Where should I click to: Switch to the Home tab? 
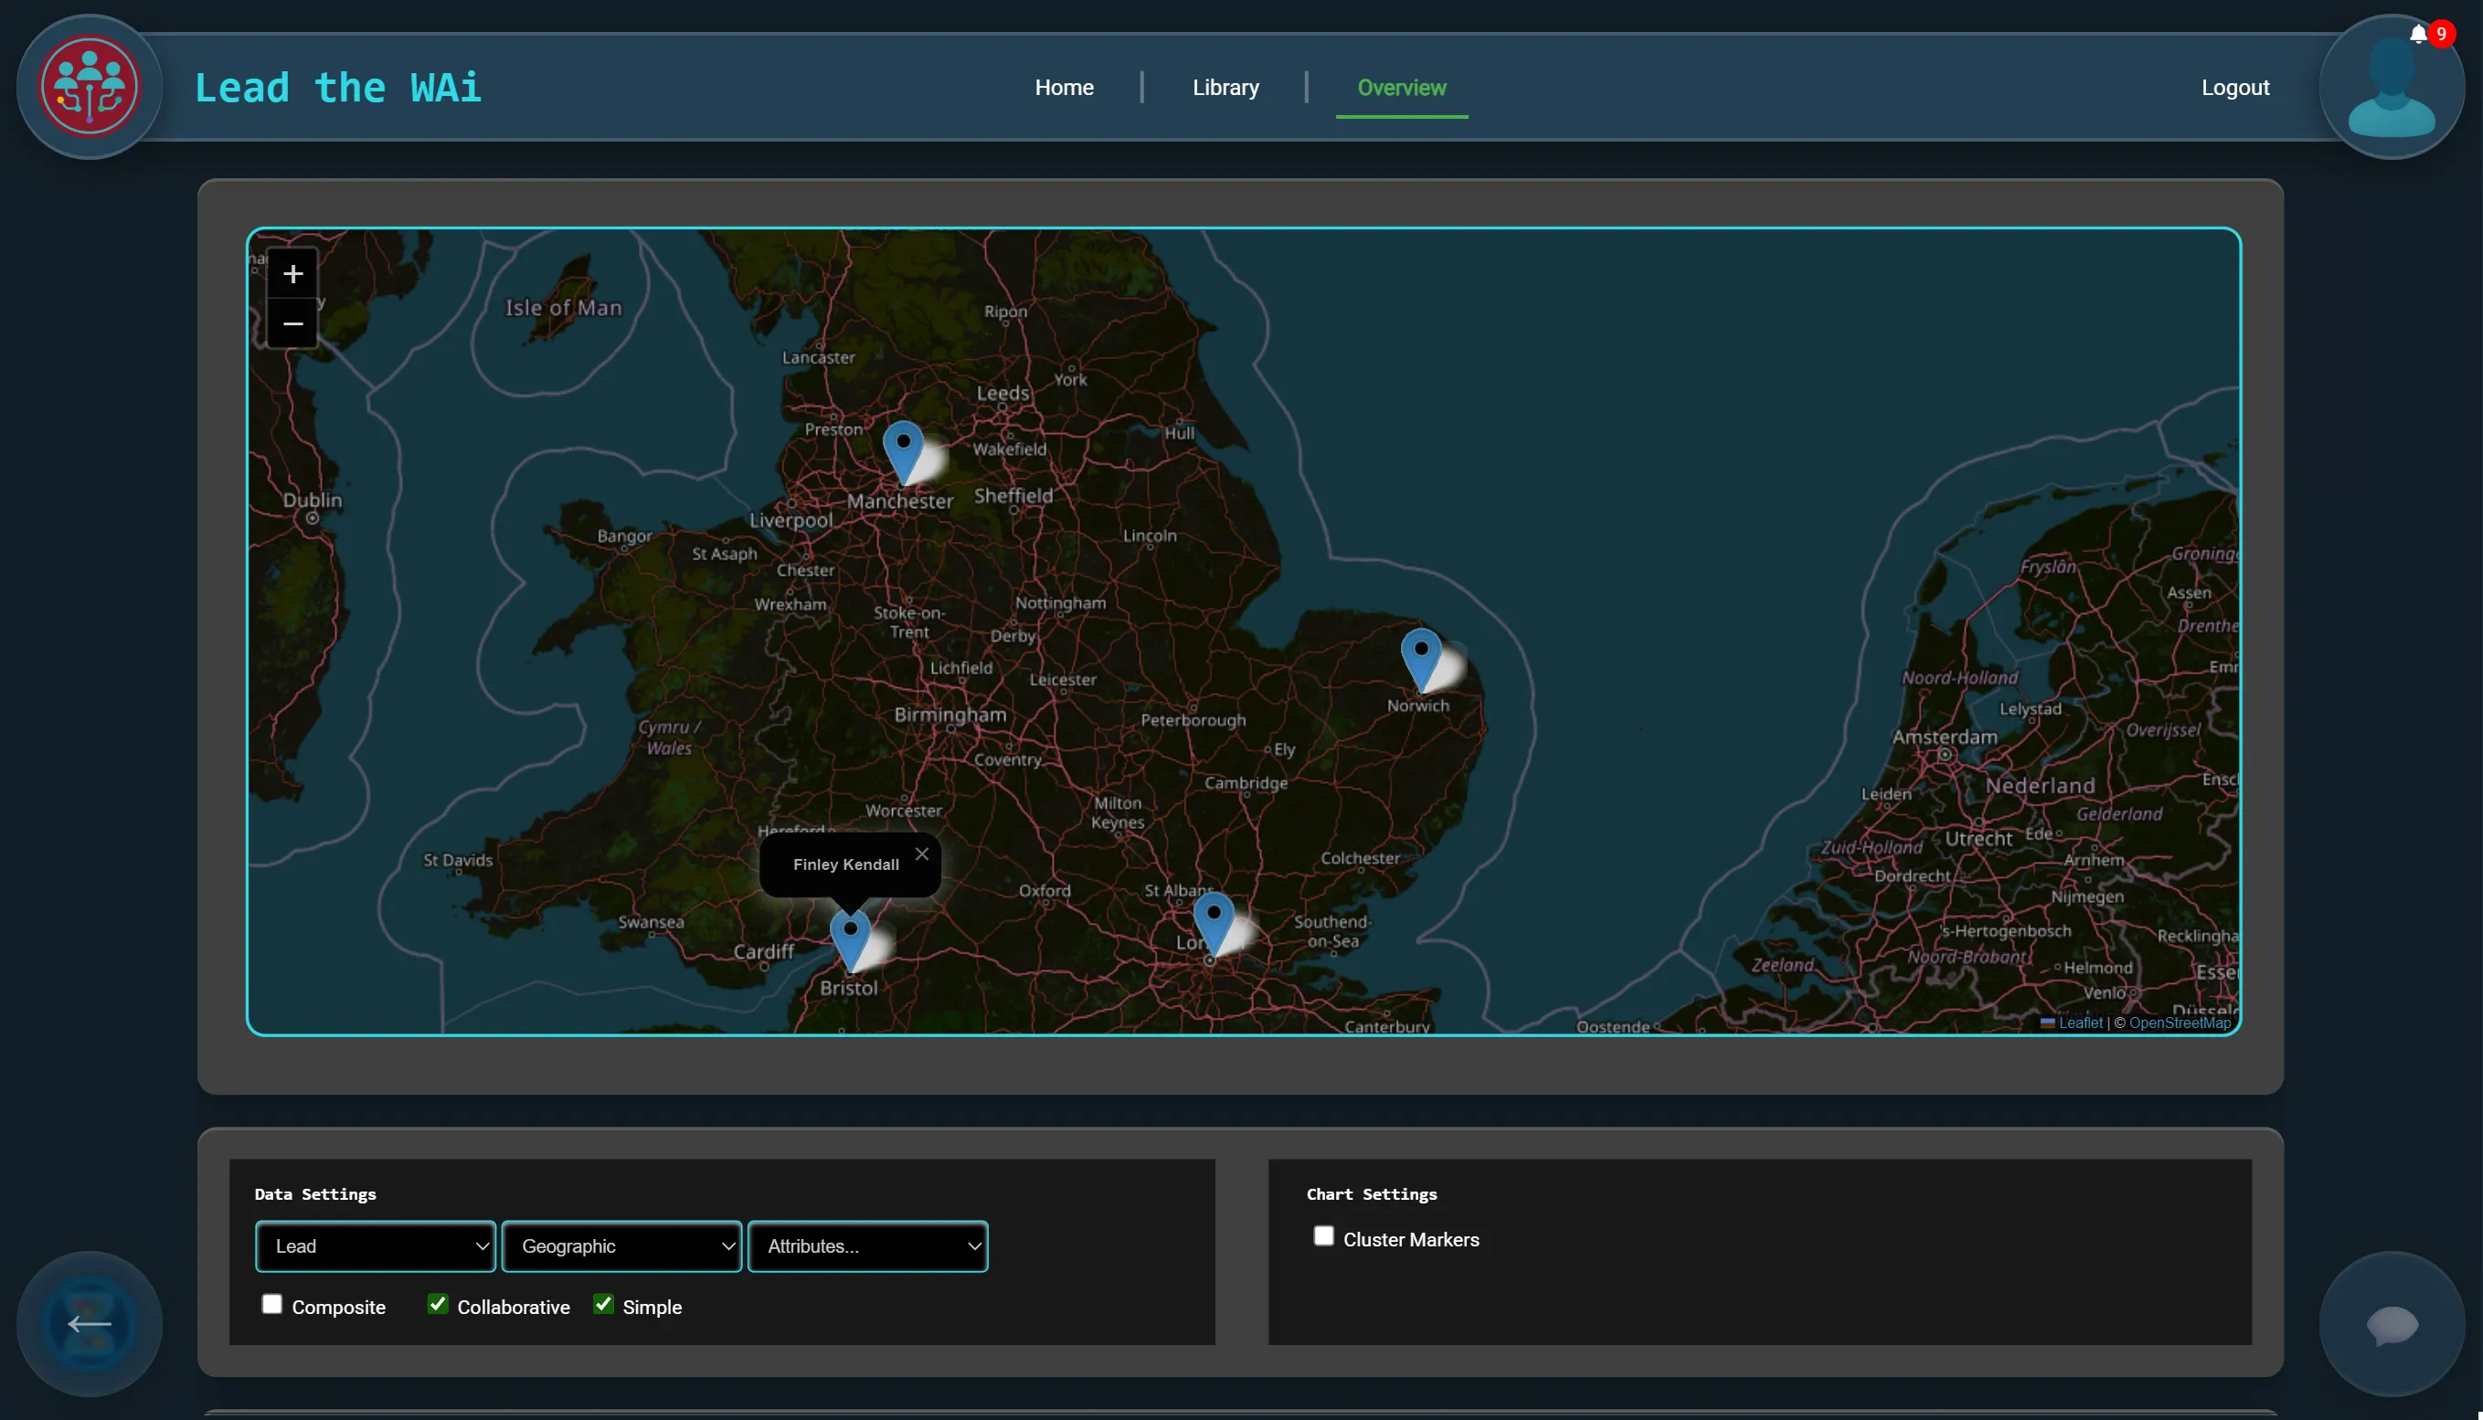(1064, 87)
